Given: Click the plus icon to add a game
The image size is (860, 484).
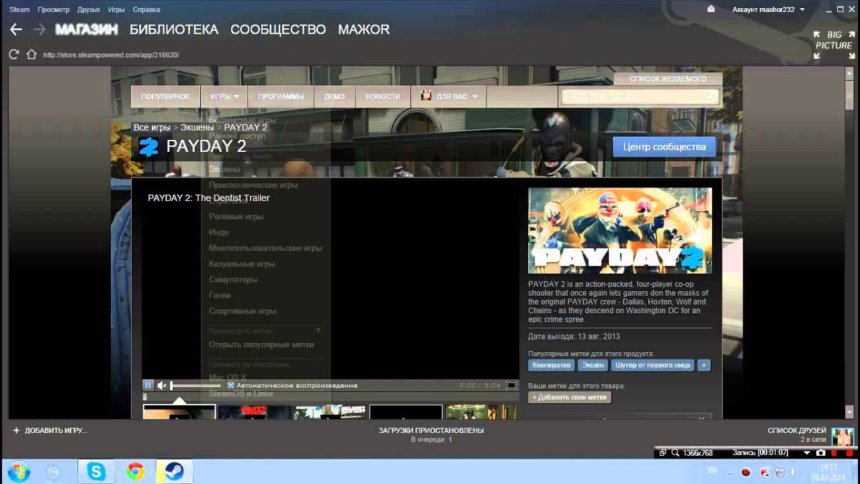Looking at the screenshot, I should click(x=16, y=430).
